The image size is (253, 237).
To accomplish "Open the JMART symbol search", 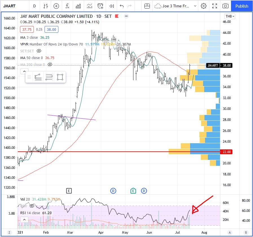I will tap(9, 6).
